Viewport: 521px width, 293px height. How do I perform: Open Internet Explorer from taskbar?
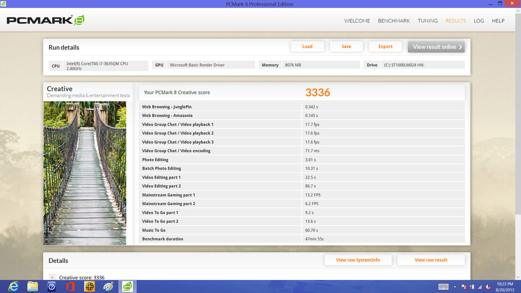point(13,286)
